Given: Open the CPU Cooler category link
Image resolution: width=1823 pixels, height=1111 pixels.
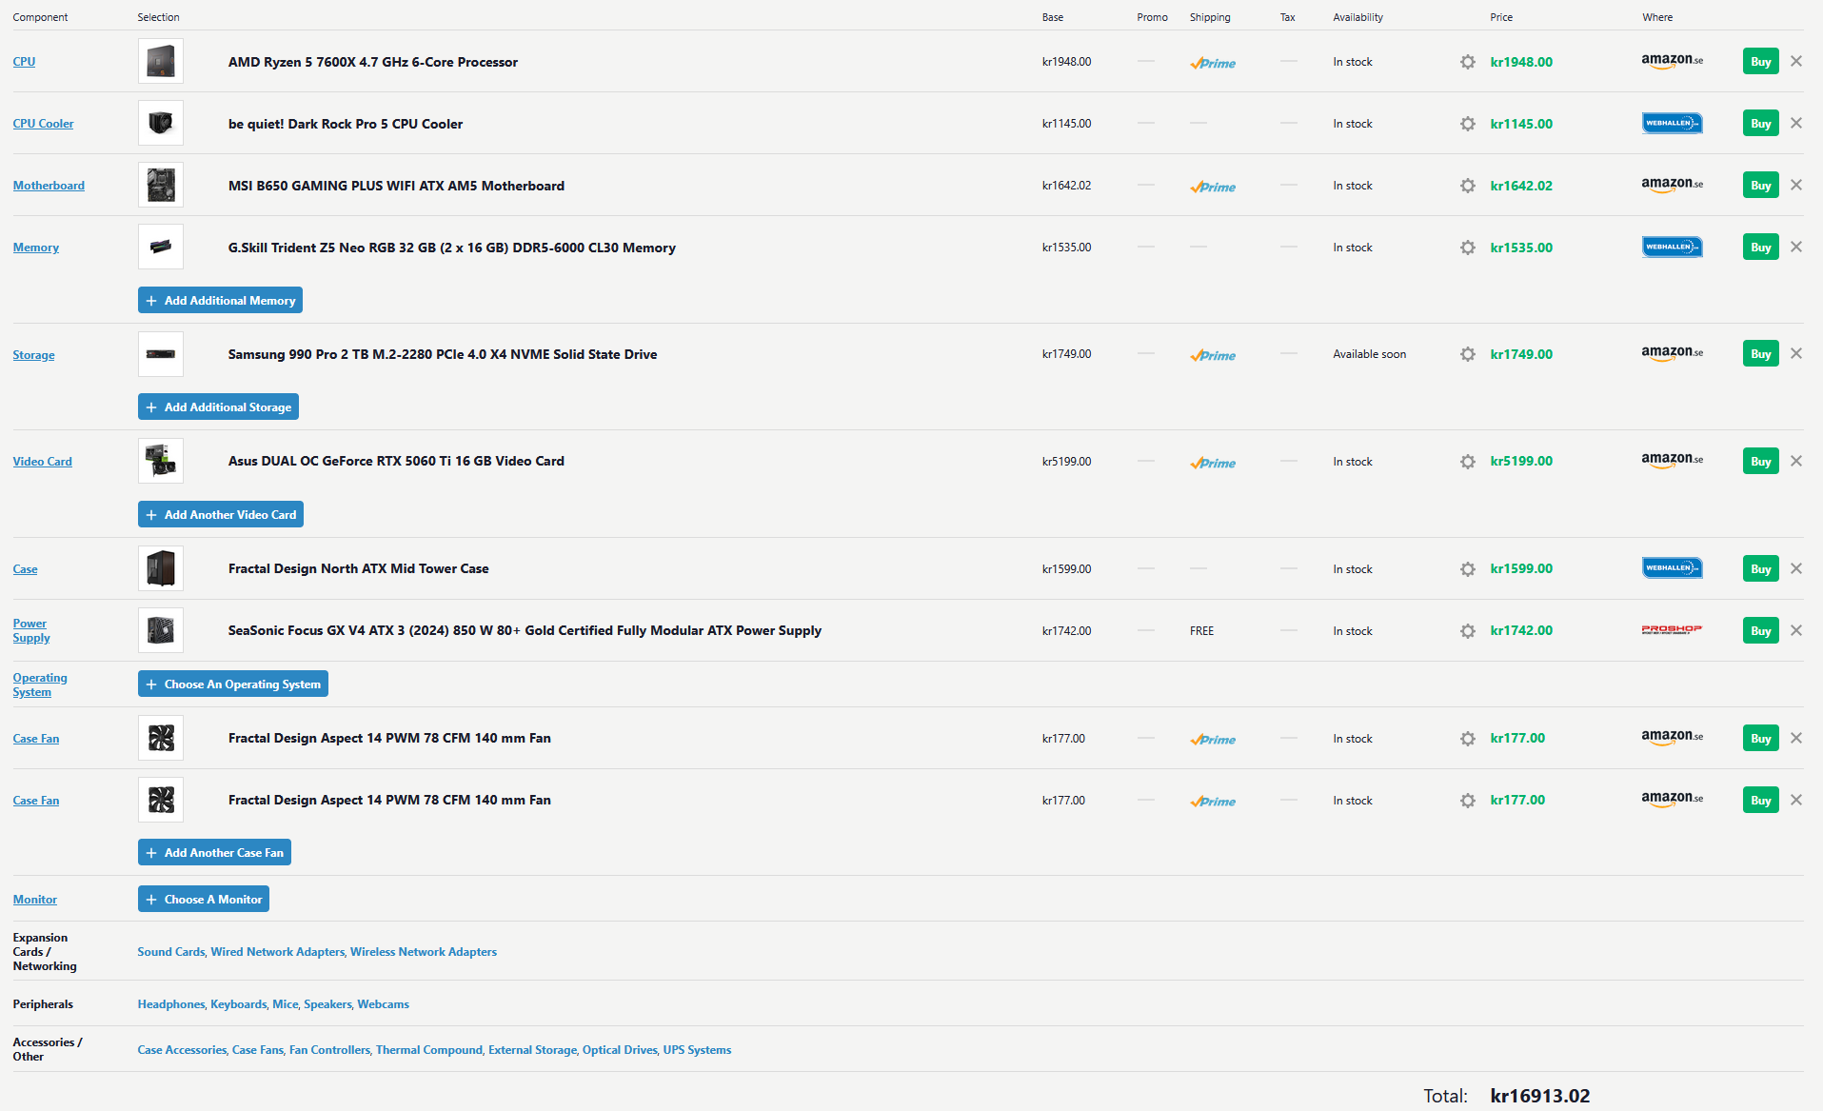Looking at the screenshot, I should click(43, 124).
